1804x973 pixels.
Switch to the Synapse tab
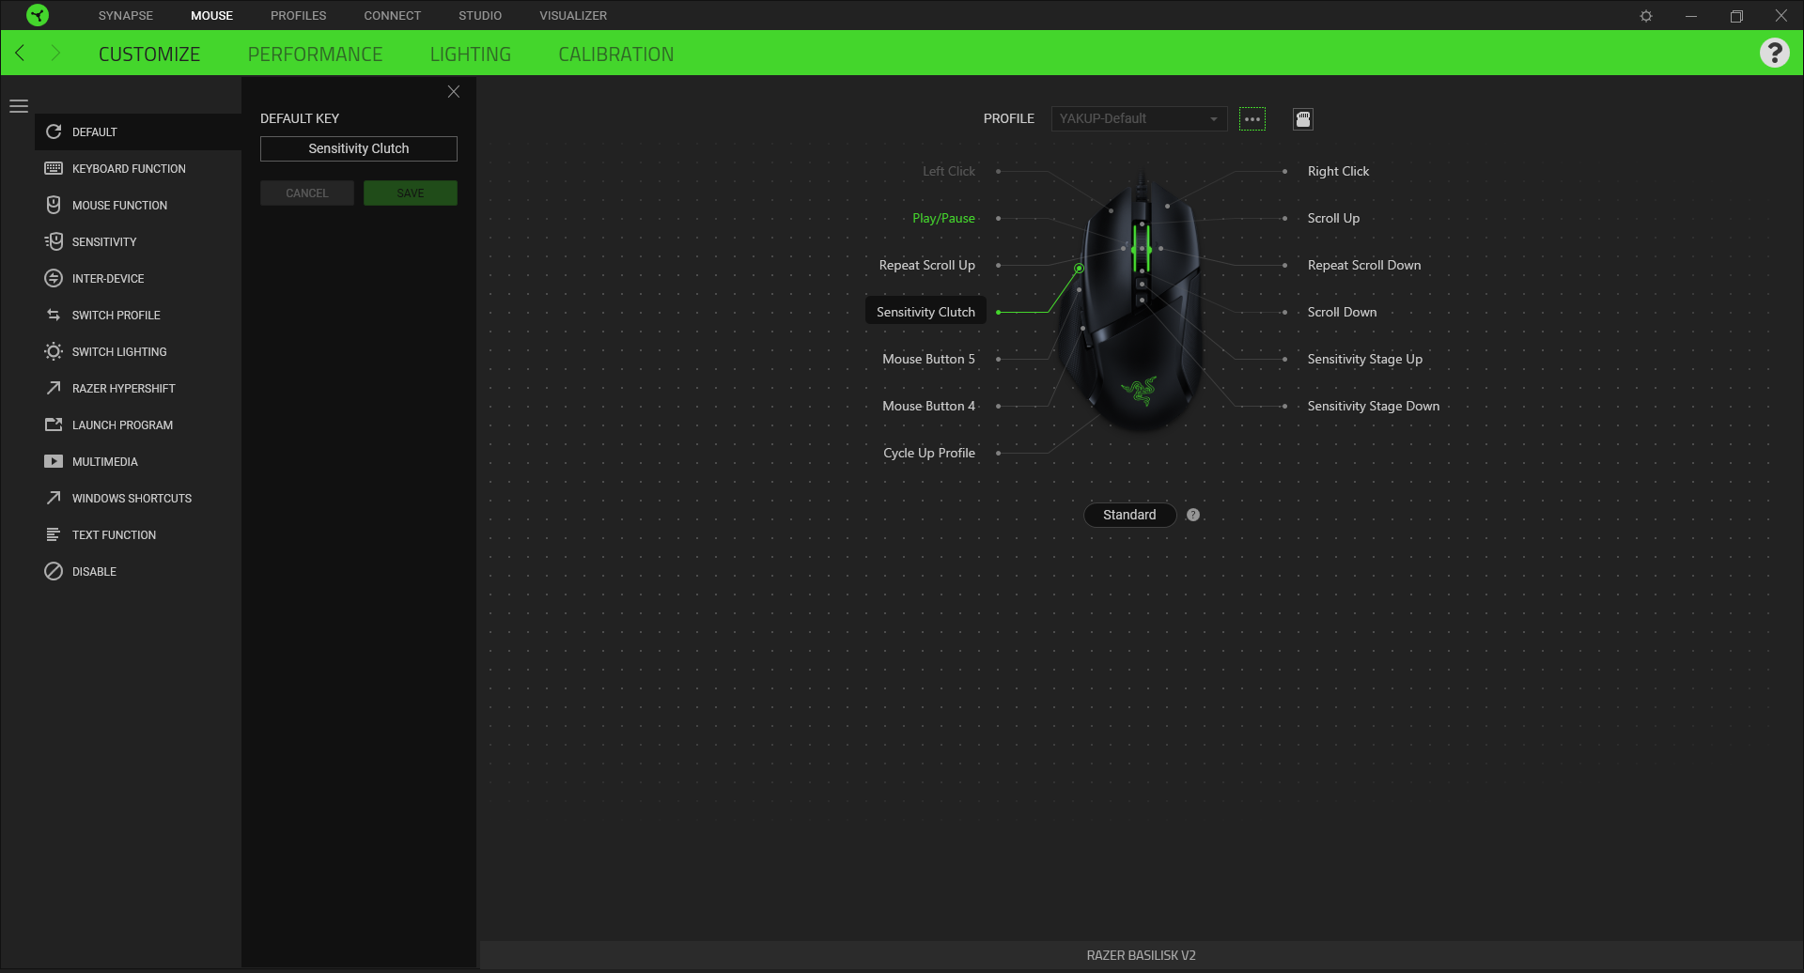click(126, 15)
